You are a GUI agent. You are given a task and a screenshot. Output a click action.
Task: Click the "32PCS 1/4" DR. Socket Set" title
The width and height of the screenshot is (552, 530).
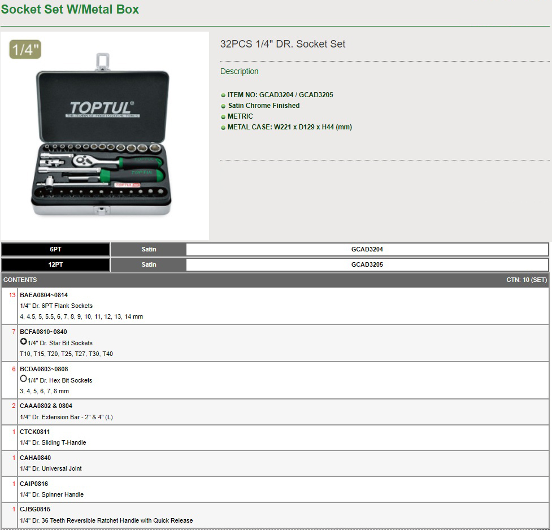tap(282, 44)
